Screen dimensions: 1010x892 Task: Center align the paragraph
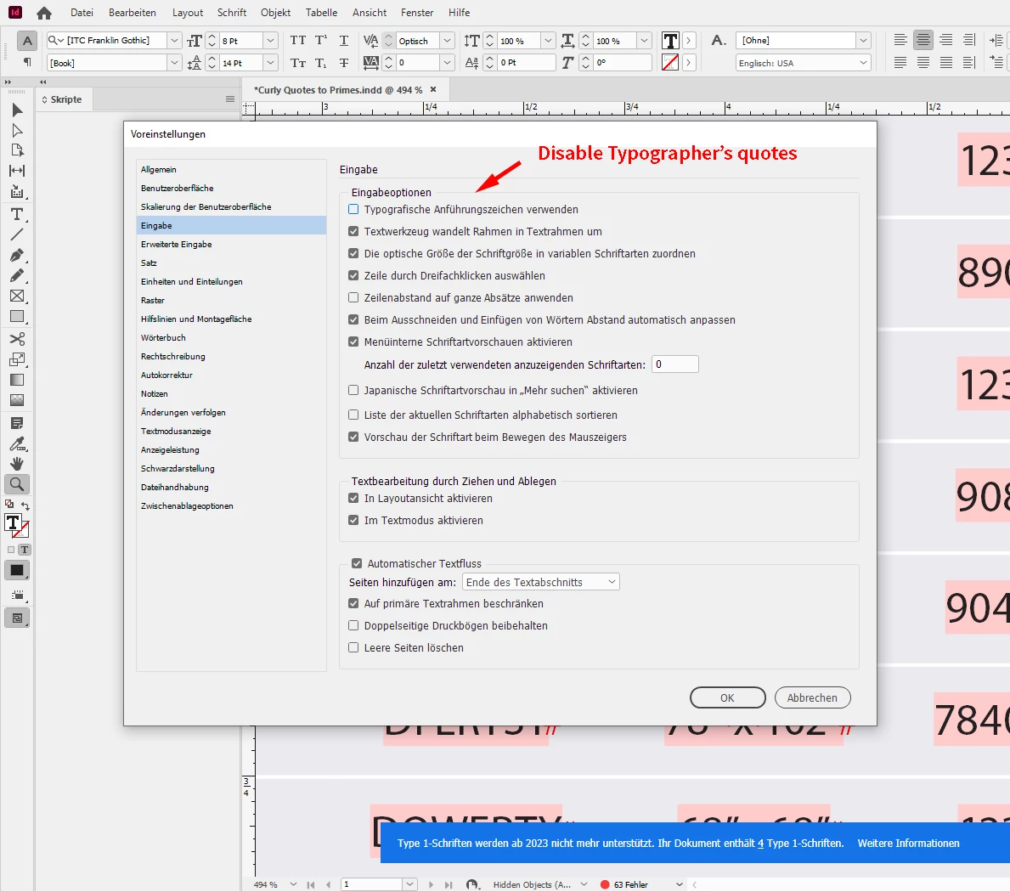click(x=923, y=40)
